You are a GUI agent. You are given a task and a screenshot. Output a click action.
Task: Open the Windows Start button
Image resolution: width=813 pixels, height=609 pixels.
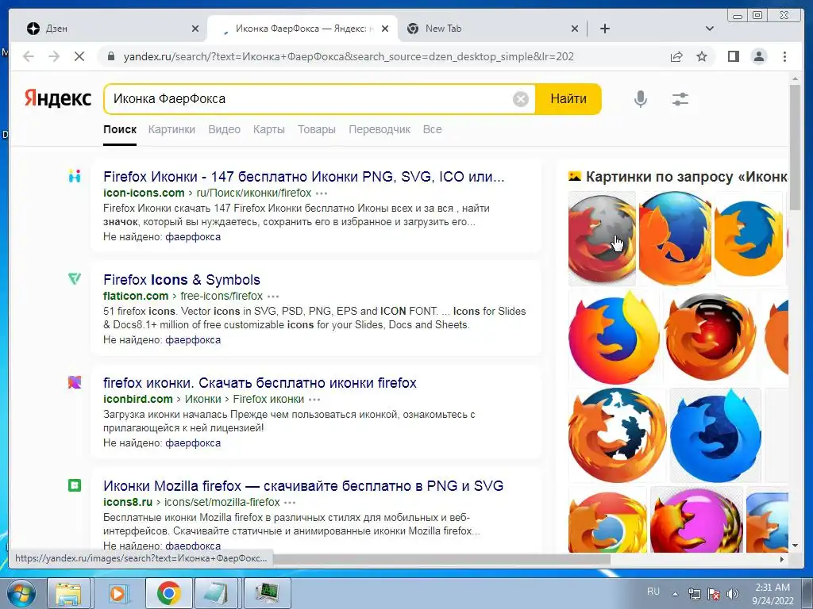pyautogui.click(x=21, y=593)
